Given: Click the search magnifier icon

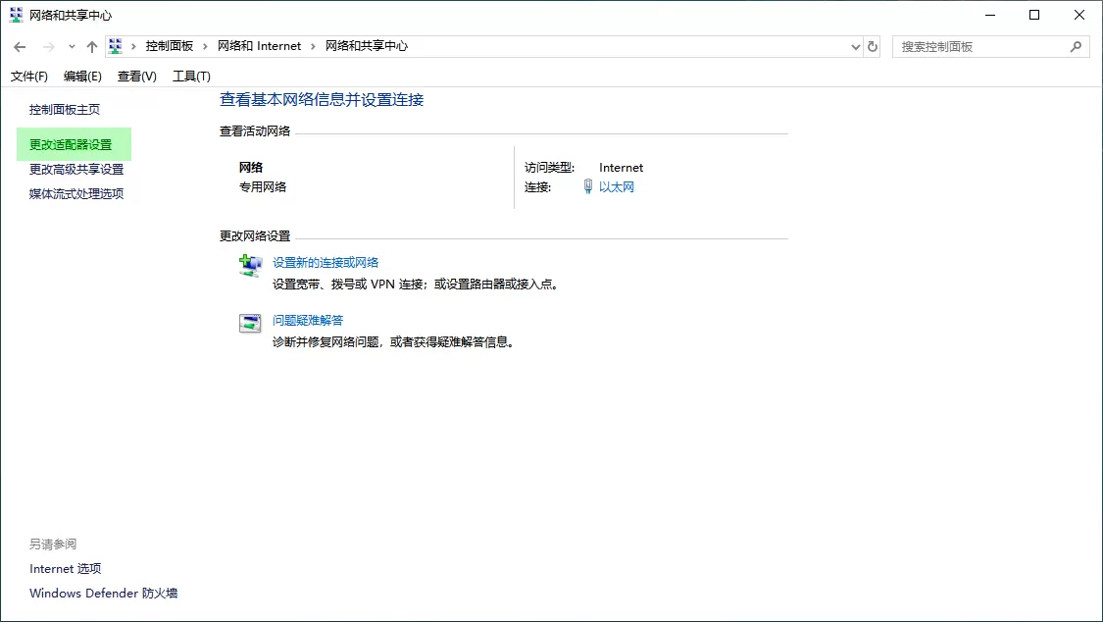Looking at the screenshot, I should coord(1078,46).
